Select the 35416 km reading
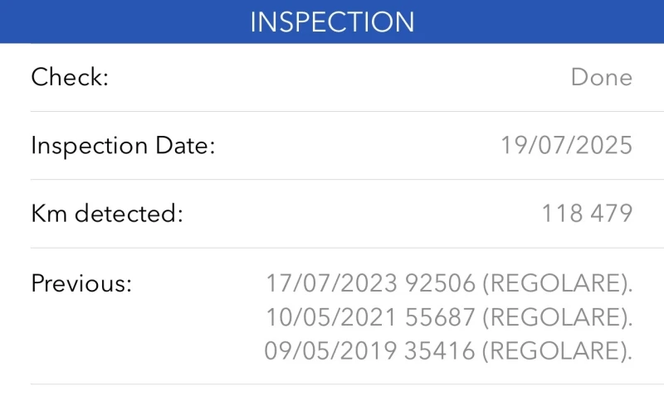The height and width of the screenshot is (415, 664). click(439, 351)
